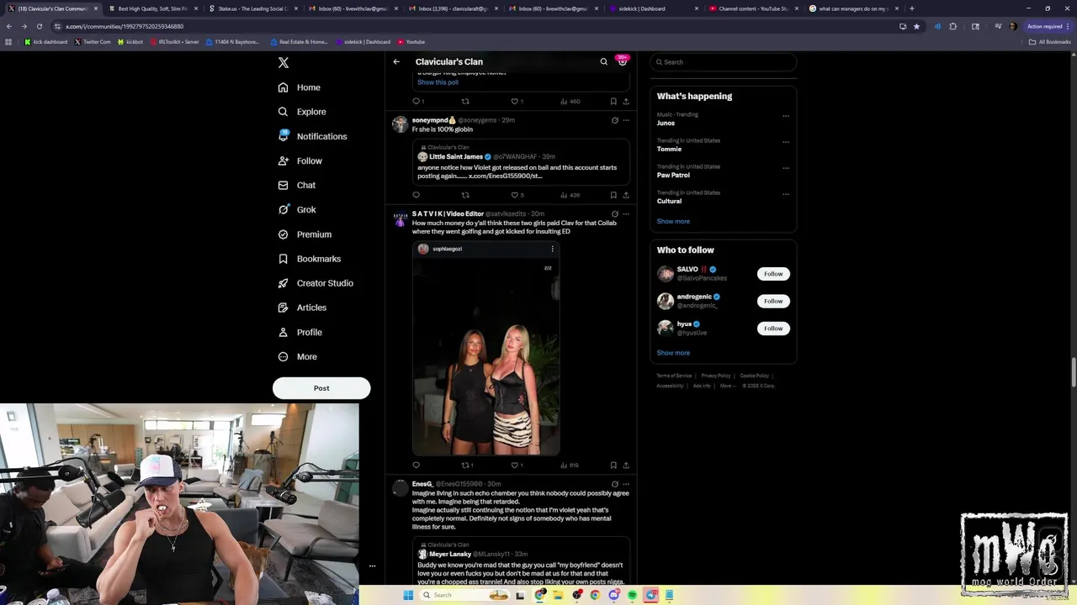Open the Explore page
The width and height of the screenshot is (1077, 605).
coord(302,112)
